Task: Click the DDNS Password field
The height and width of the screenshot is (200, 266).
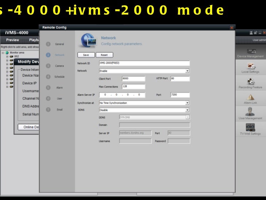Action: pos(179,141)
